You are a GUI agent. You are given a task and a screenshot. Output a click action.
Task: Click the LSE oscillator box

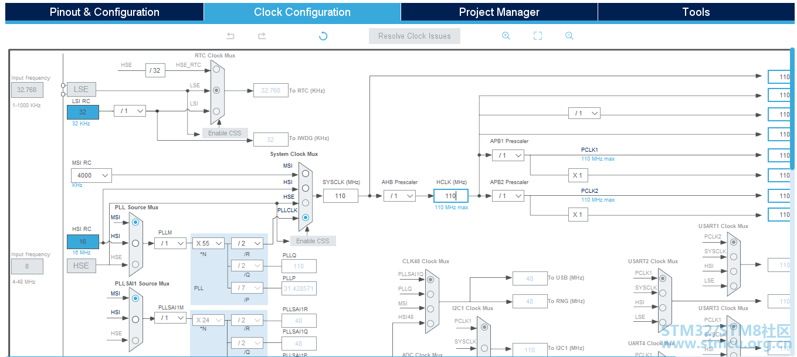81,89
